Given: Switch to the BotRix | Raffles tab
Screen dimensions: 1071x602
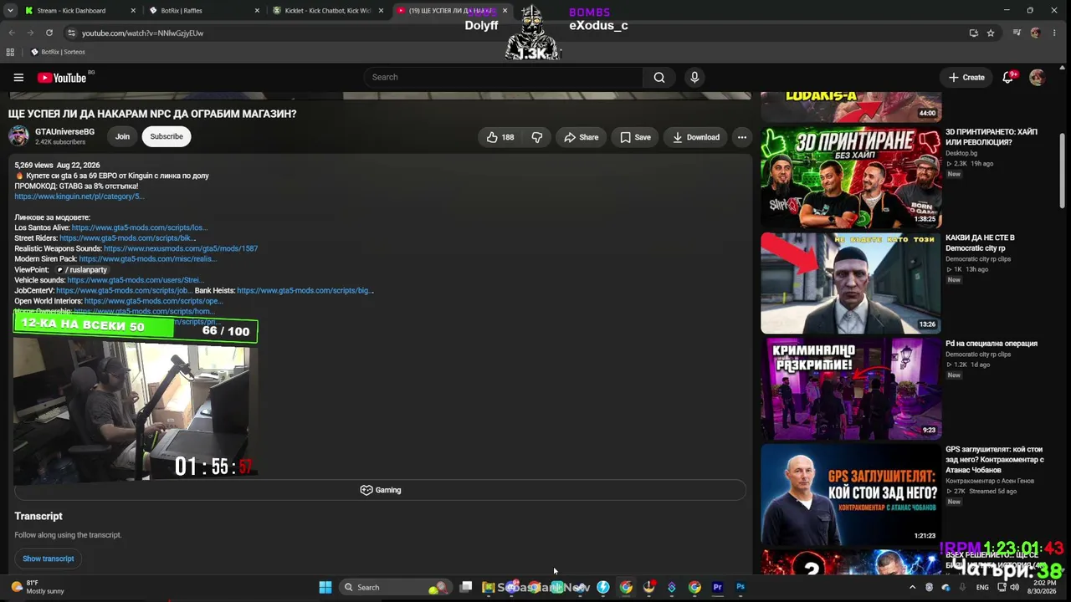Looking at the screenshot, I should (x=203, y=11).
